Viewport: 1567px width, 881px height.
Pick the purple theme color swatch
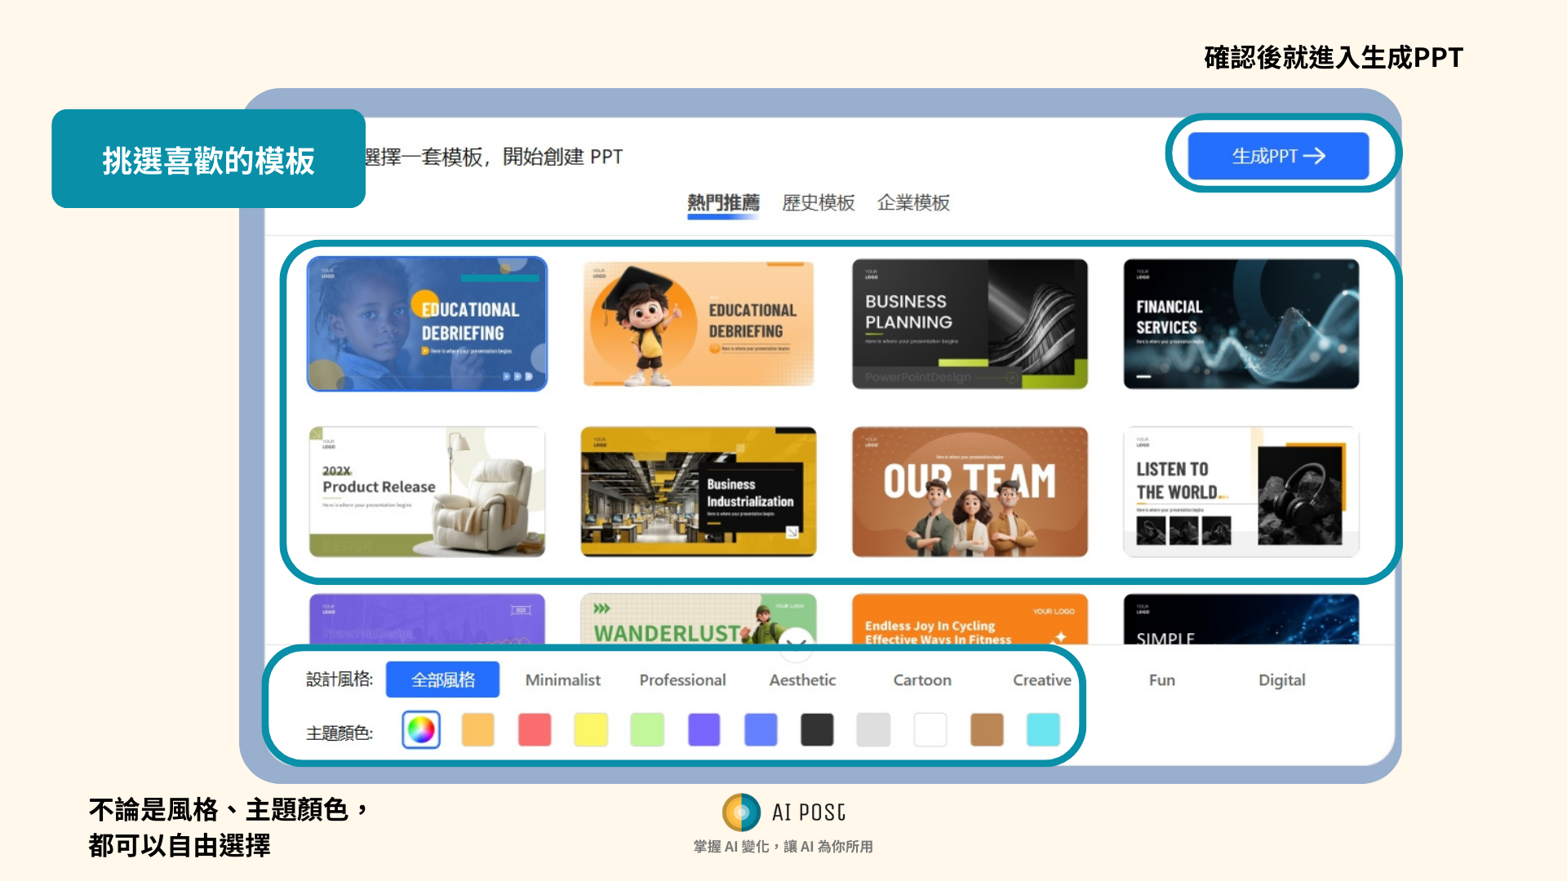click(704, 730)
